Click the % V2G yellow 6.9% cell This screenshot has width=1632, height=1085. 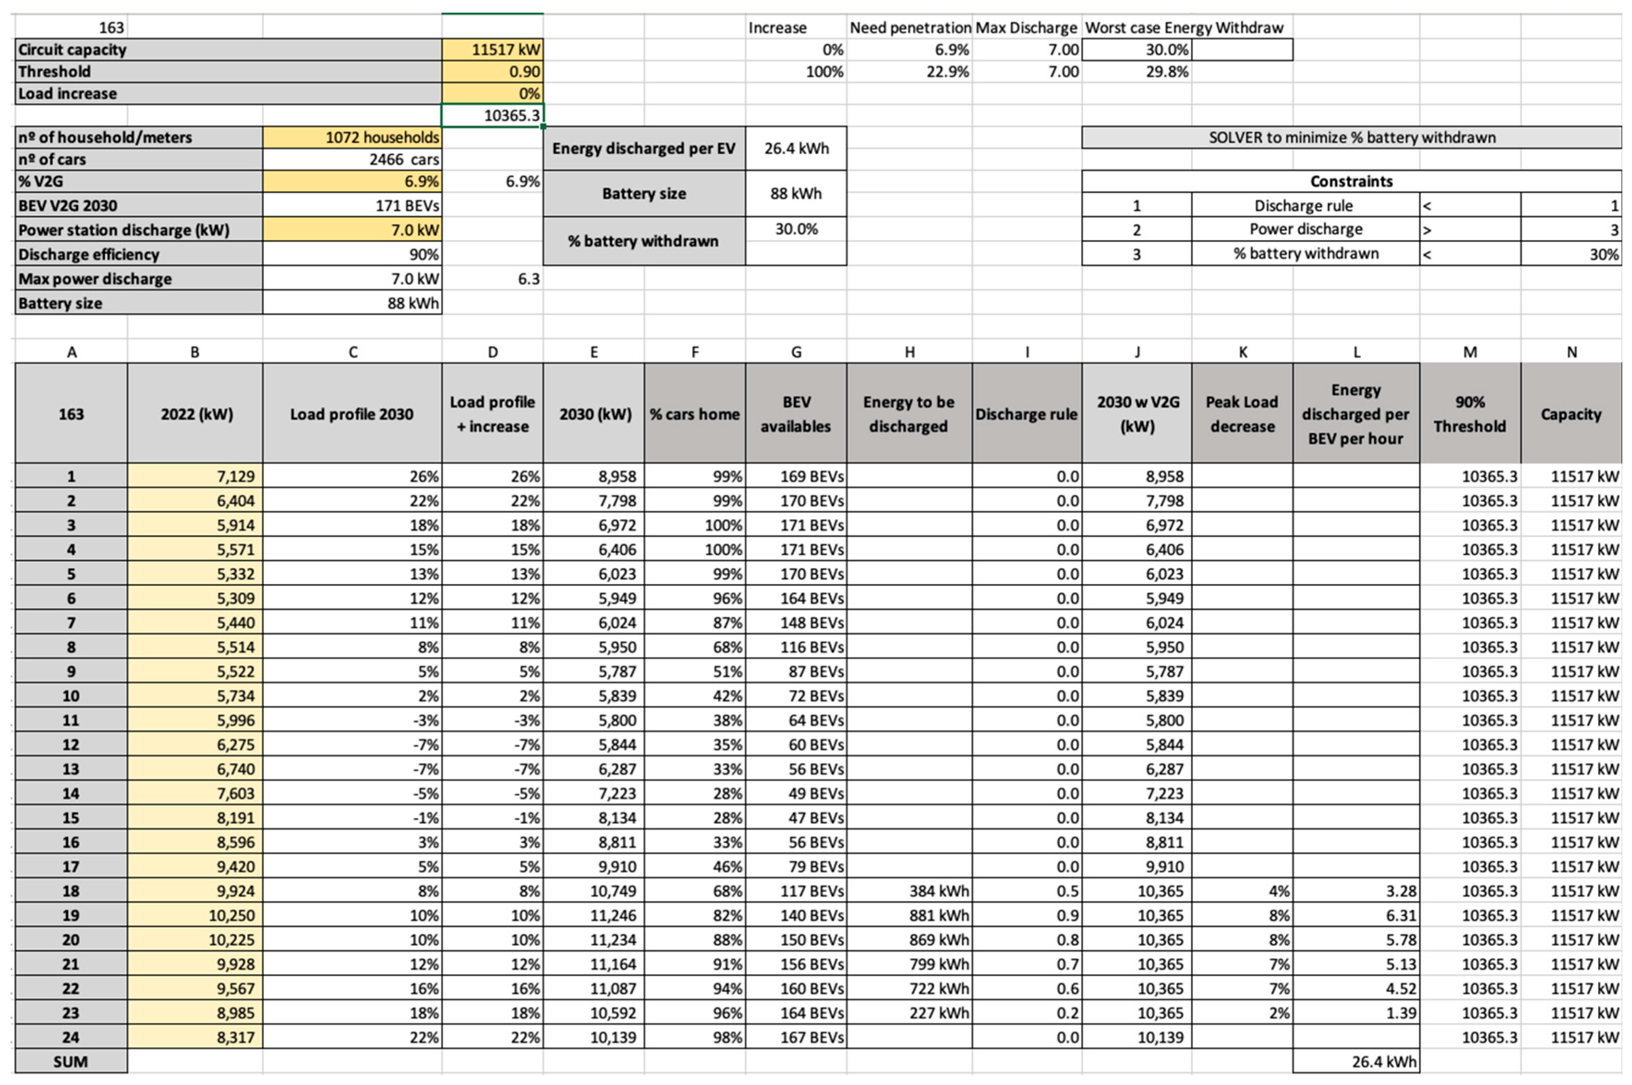(x=352, y=181)
